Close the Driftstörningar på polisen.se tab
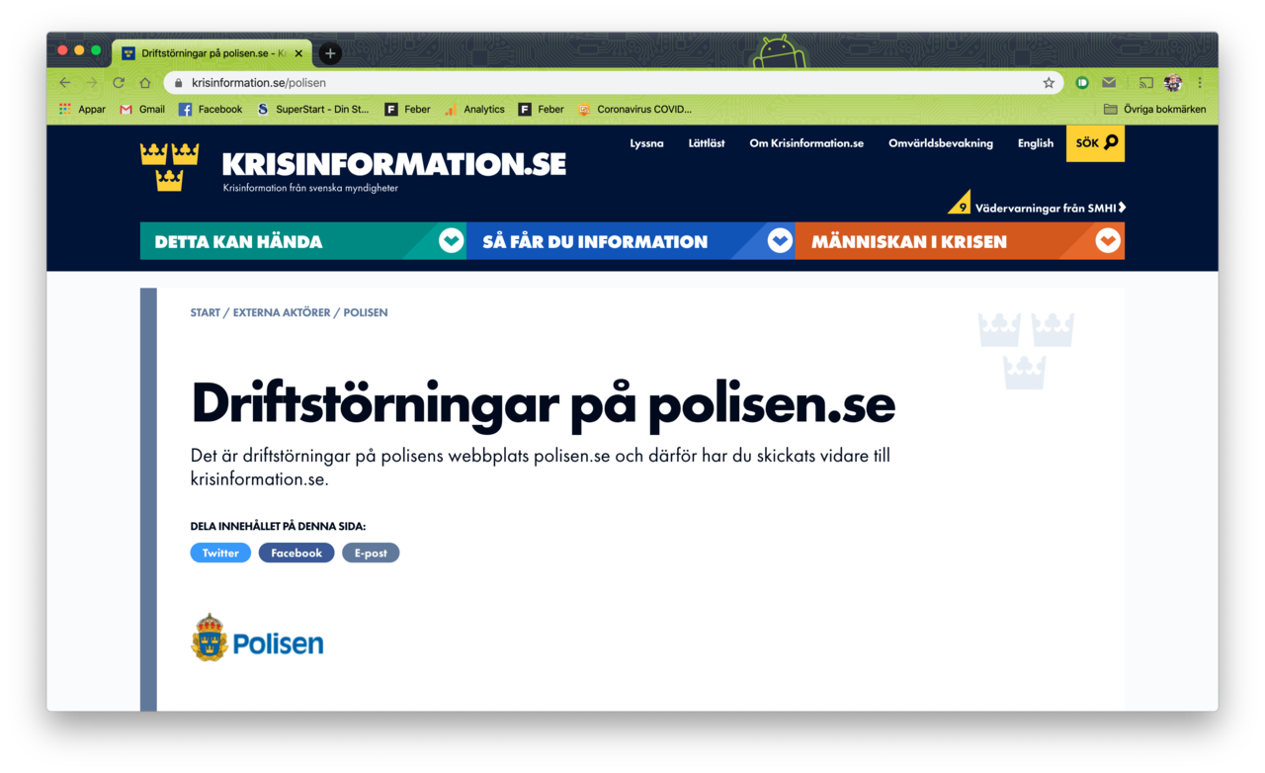 coord(298,53)
